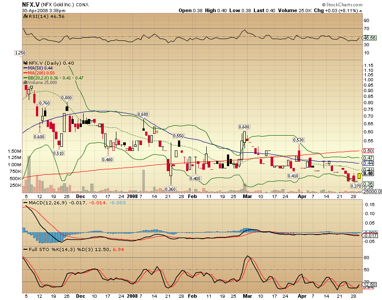382x300 pixels.
Task: Click the Apr month label under price chart
Action: (302, 196)
